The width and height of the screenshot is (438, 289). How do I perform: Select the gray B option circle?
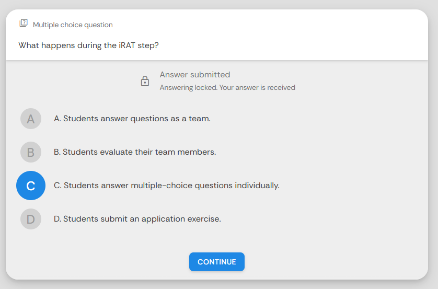tap(31, 152)
